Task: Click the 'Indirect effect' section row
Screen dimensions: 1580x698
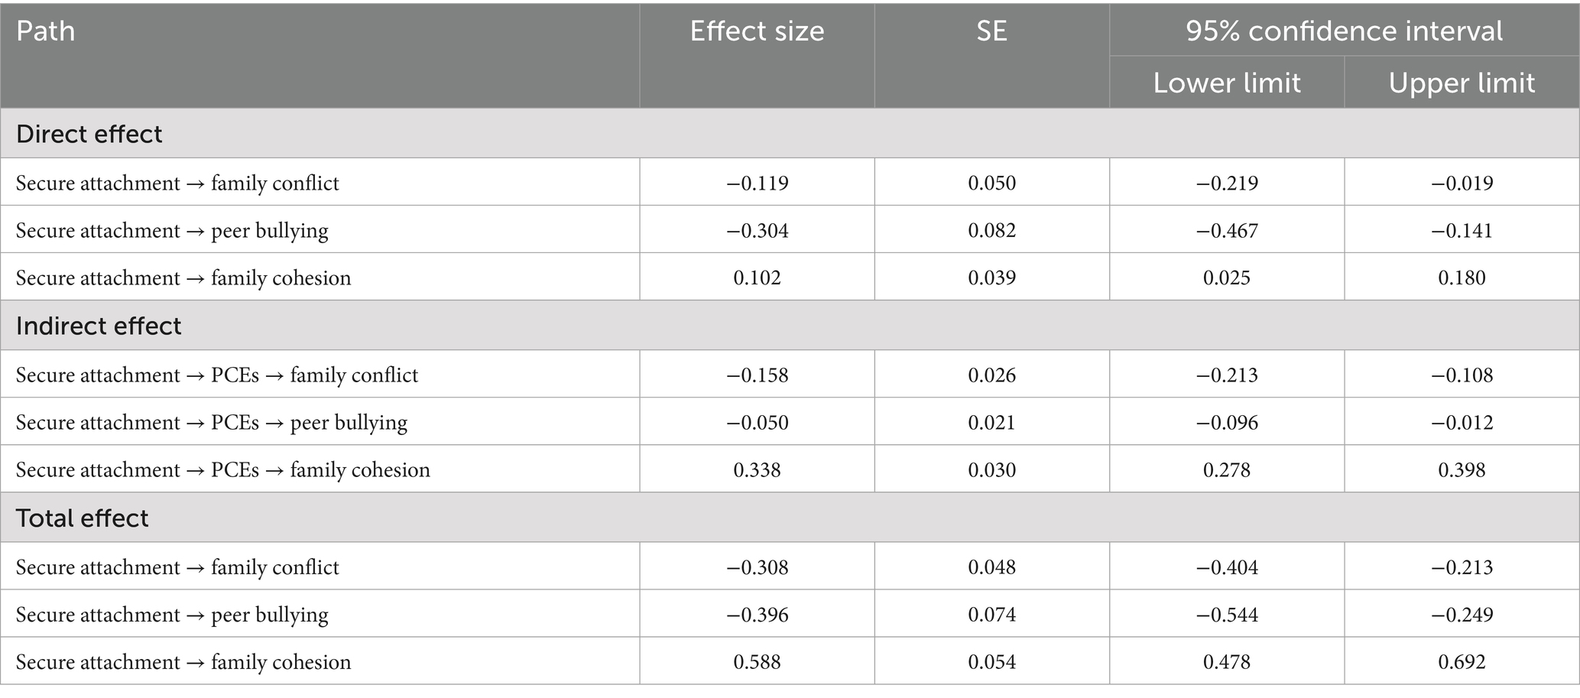Action: [x=99, y=326]
